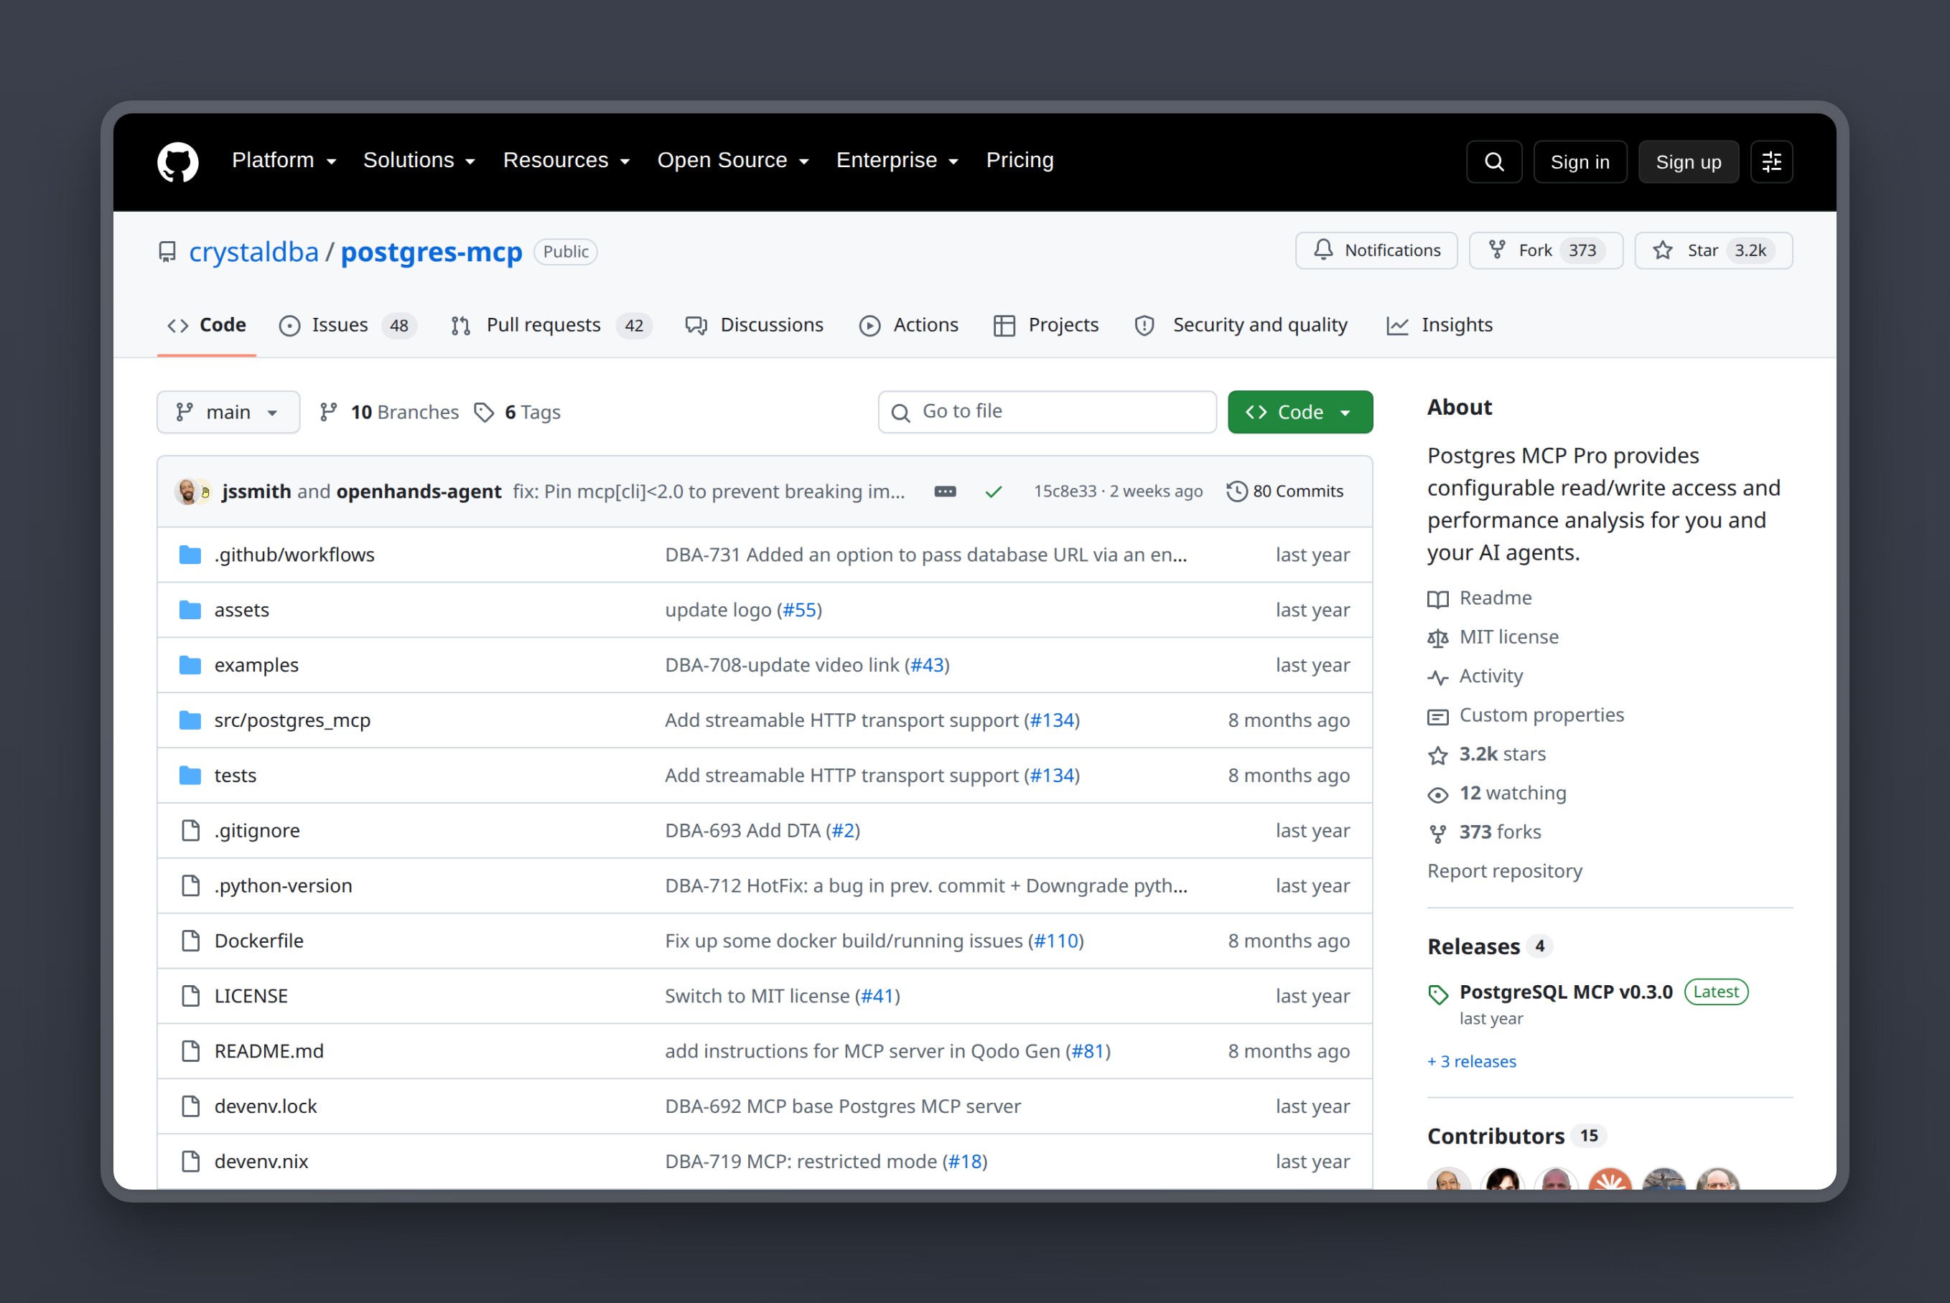Expand the Open Source menu
This screenshot has width=1950, height=1303.
[x=732, y=161]
